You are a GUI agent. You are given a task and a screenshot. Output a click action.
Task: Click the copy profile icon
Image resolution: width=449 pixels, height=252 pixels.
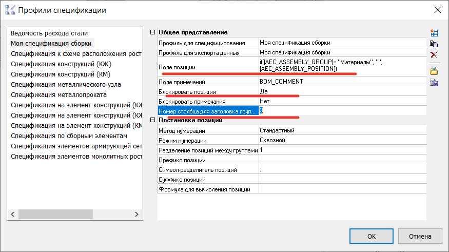(434, 44)
